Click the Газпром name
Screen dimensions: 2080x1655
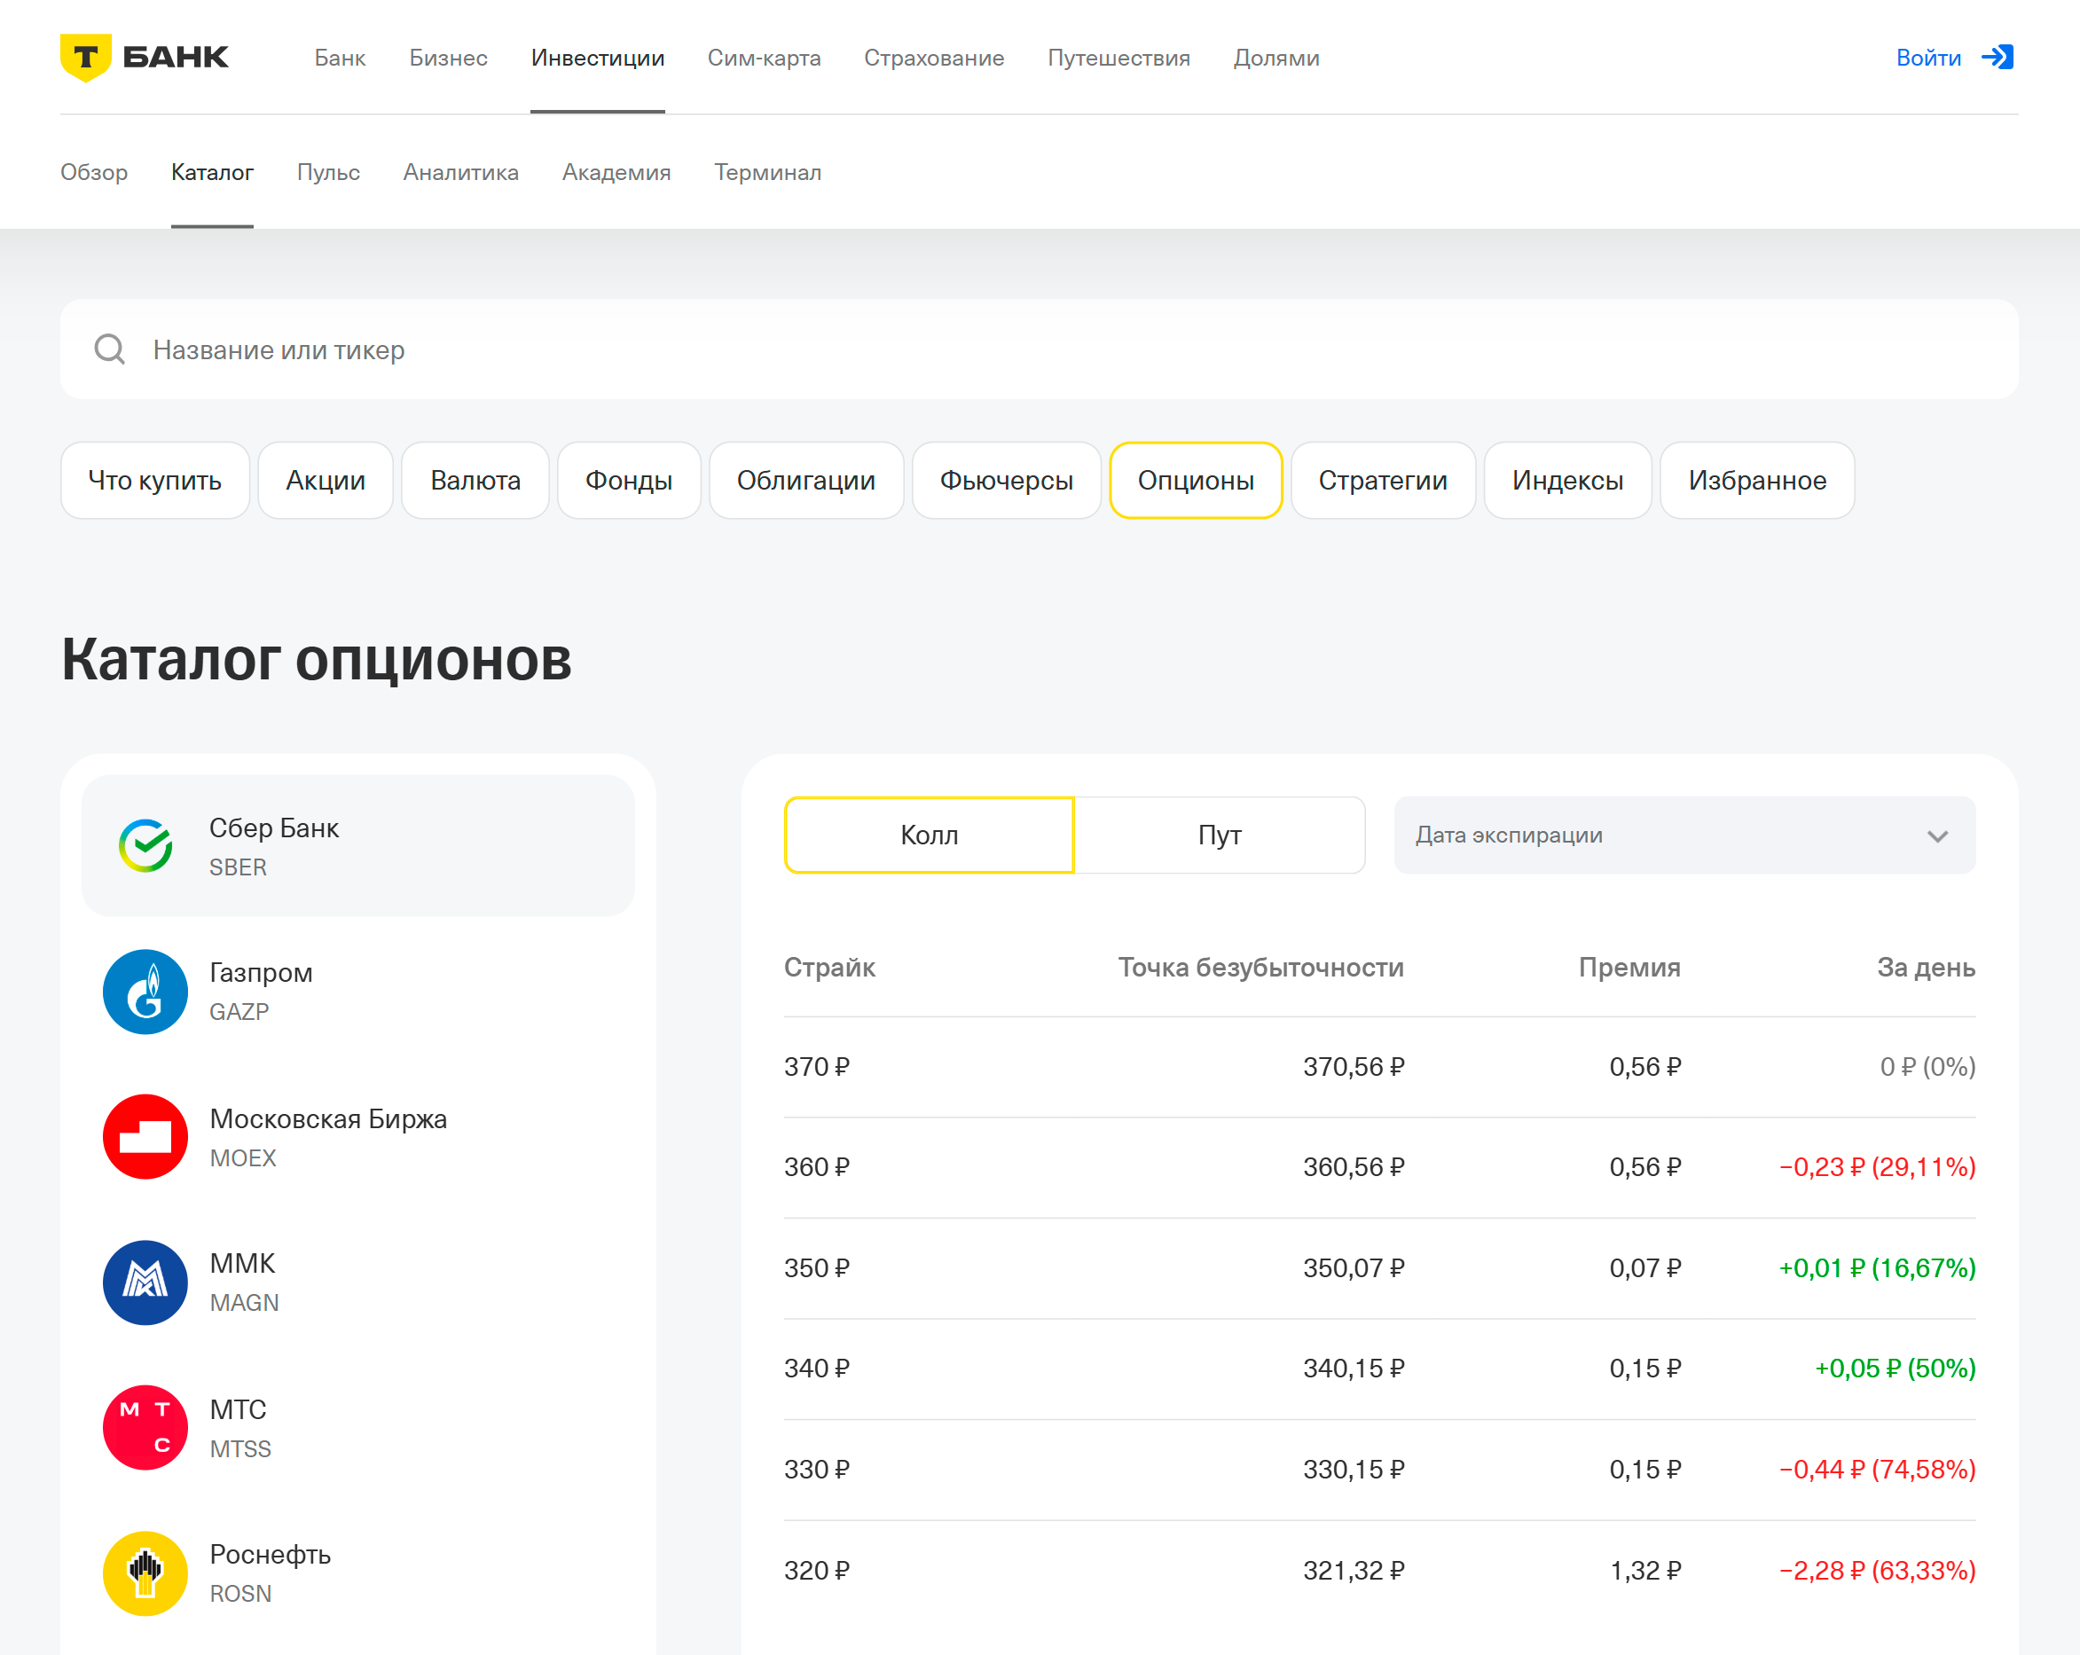(x=261, y=972)
